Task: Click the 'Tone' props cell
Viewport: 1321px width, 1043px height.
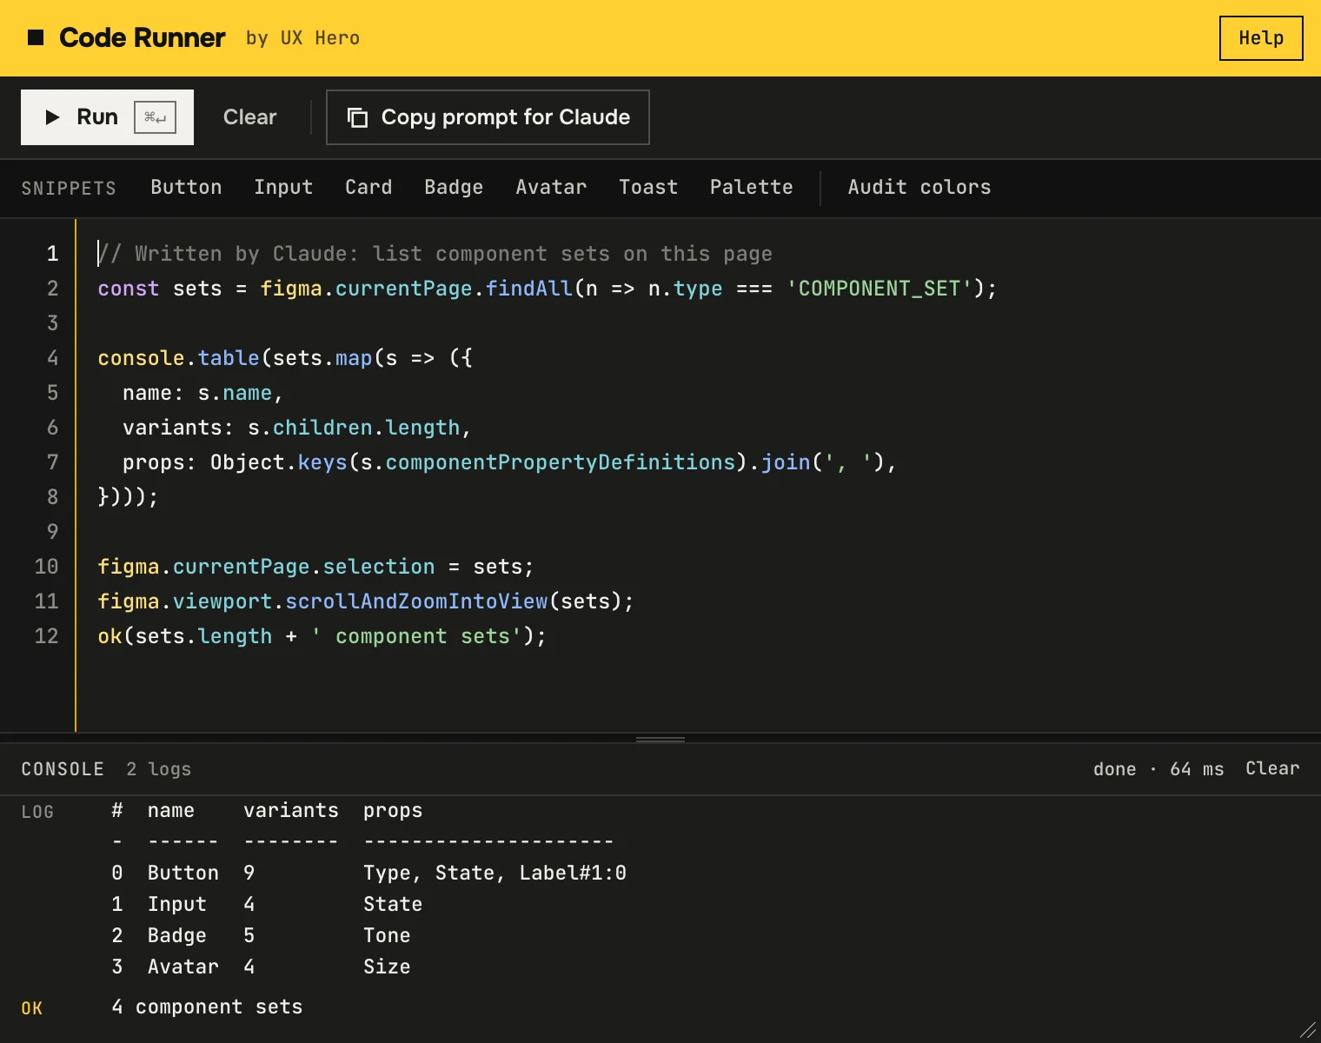Action: coord(387,935)
